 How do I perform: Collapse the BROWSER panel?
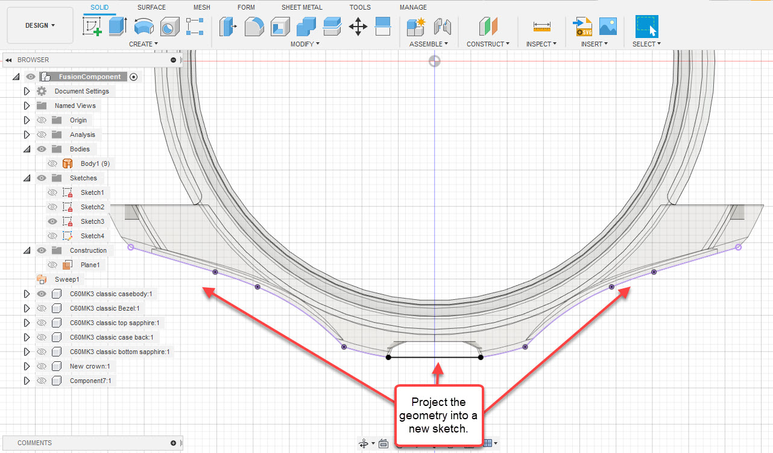tap(7, 60)
